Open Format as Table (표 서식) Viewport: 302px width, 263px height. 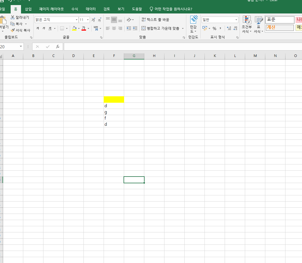(259, 24)
